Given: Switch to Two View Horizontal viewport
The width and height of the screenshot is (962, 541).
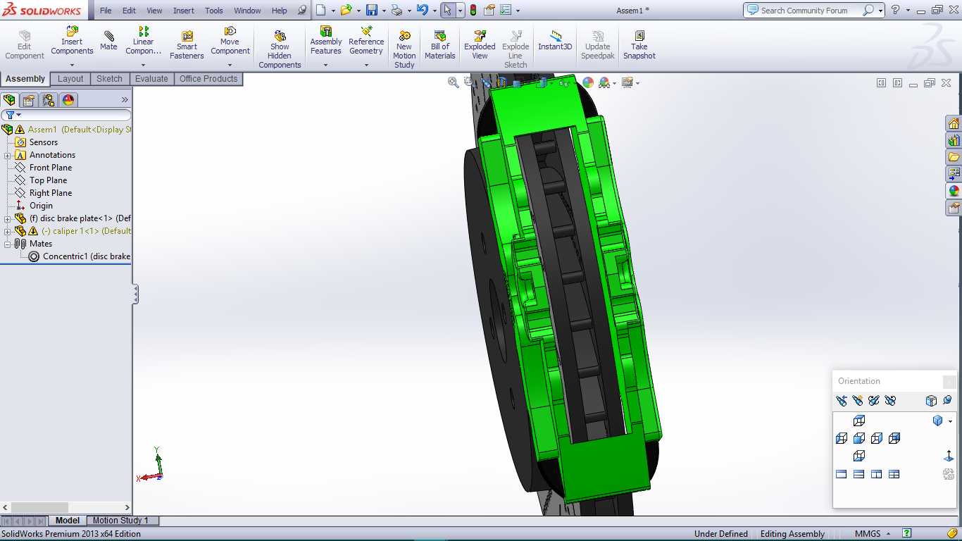Looking at the screenshot, I should (x=859, y=474).
